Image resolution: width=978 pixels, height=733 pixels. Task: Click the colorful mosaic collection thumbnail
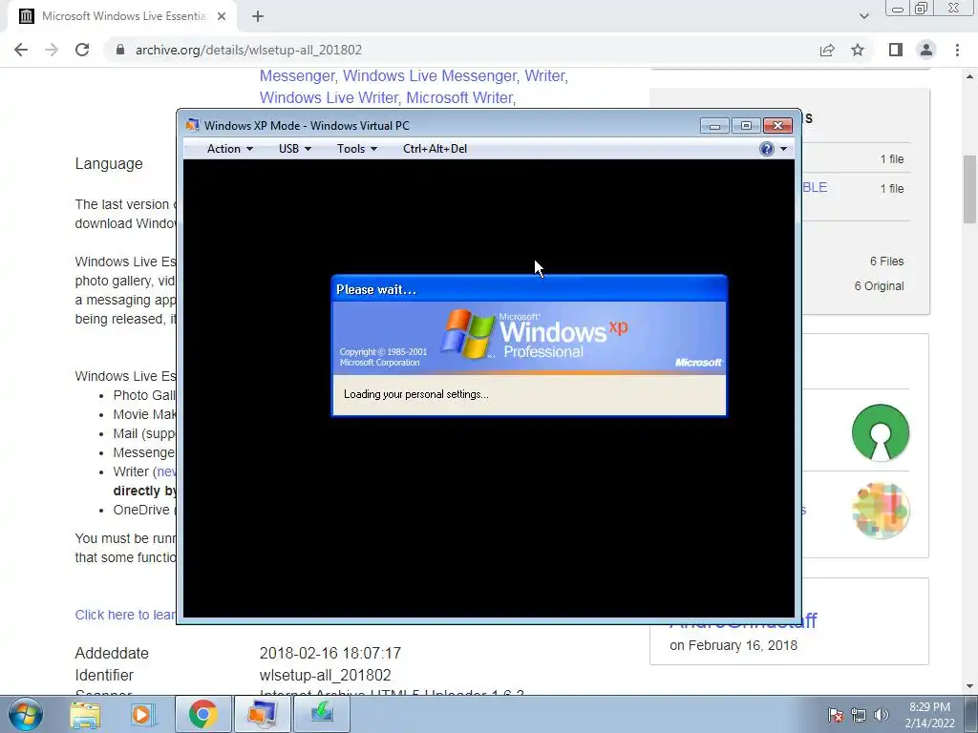pos(880,511)
